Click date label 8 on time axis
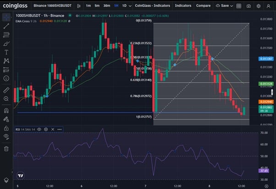The height and width of the screenshot is (189, 276). pyautogui.click(x=209, y=186)
